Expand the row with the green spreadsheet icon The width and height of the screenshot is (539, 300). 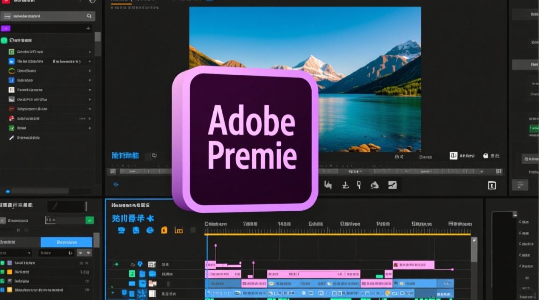tap(89, 52)
